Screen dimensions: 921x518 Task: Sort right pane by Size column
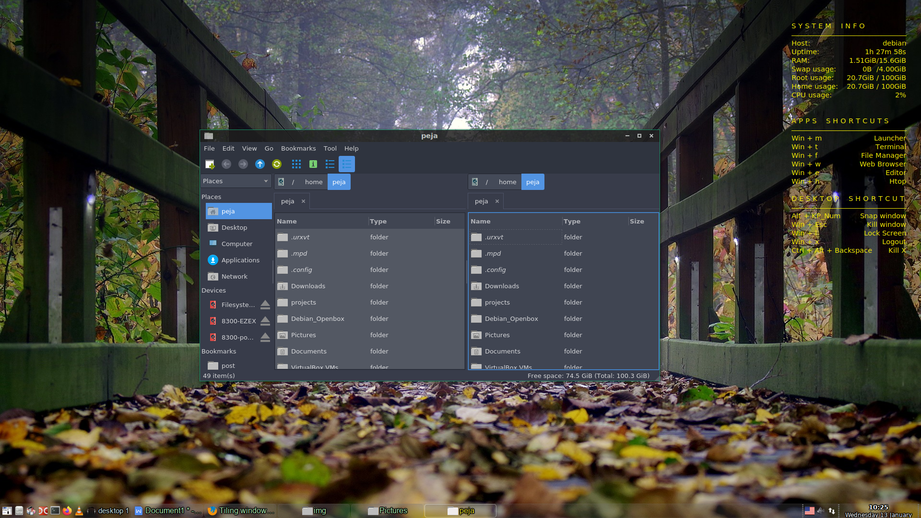[643, 221]
